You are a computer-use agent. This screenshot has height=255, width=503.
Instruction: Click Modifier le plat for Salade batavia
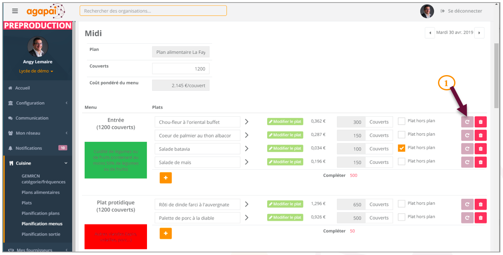[x=285, y=149]
